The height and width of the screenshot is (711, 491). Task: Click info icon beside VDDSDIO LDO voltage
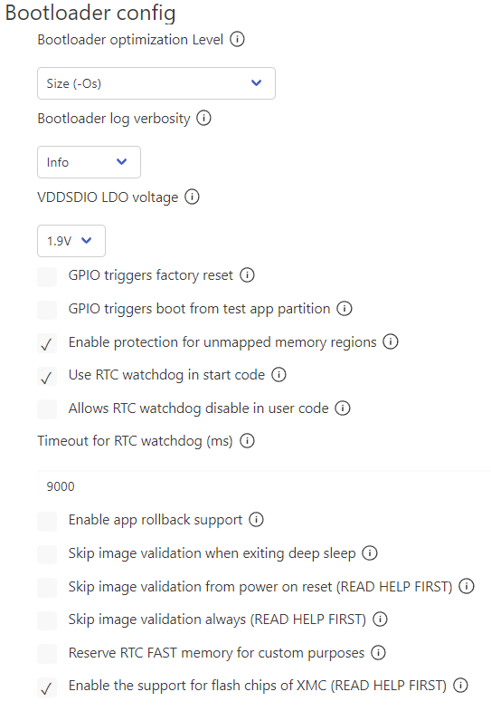(192, 197)
